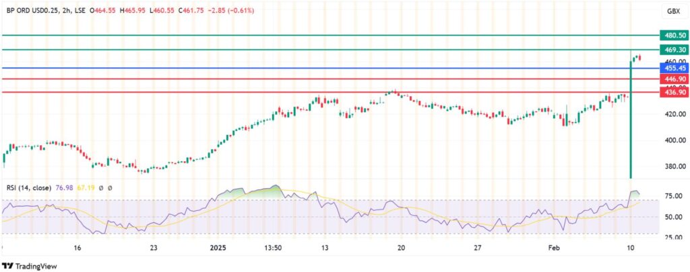The height and width of the screenshot is (272, 690).
Task: Click the 400.00 price scale label
Action: [673, 140]
